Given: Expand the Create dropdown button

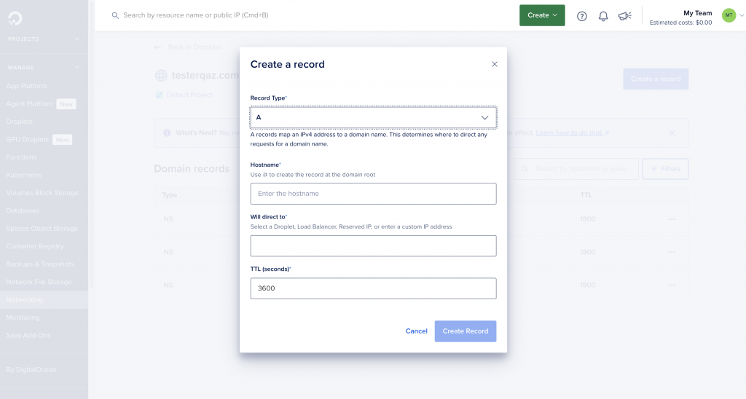Looking at the screenshot, I should click(542, 15).
